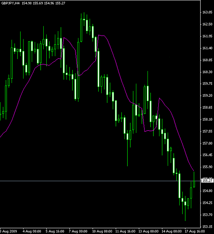Click the 158.65 price scale label
Screen dimensions: 214x234
coord(207,107)
